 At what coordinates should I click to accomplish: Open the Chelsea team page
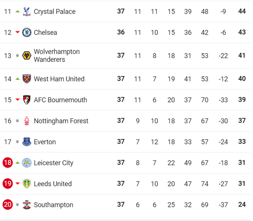[x=45, y=32]
